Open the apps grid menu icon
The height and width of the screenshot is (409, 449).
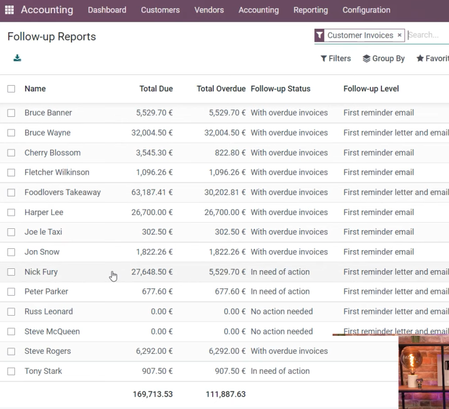(9, 10)
